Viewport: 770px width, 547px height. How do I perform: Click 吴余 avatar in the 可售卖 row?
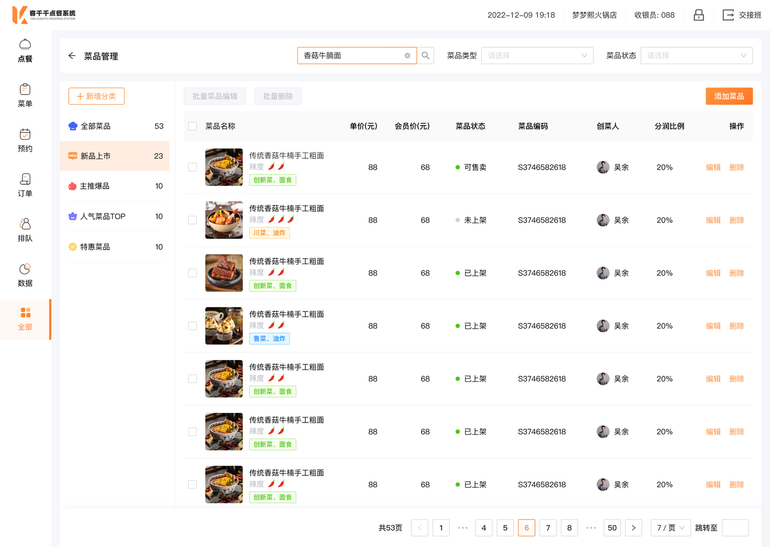click(x=603, y=167)
